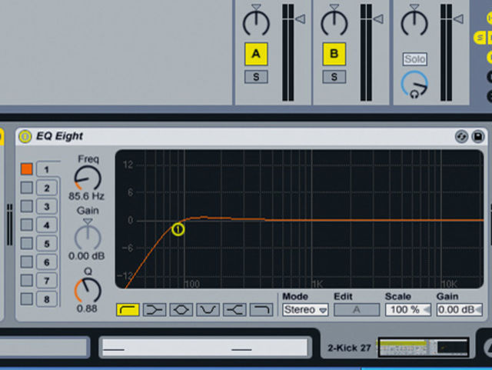This screenshot has height=370, width=492.
Task: Click the 2-Kick 27 track label
Action: click(349, 348)
